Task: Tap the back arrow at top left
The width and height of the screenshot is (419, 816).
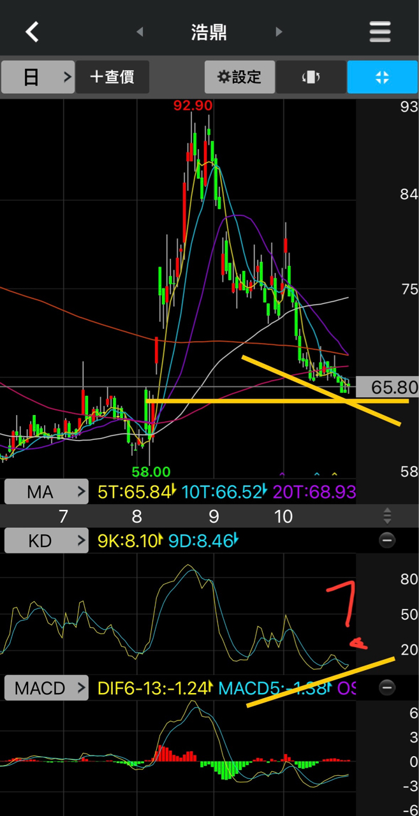Action: 32,31
